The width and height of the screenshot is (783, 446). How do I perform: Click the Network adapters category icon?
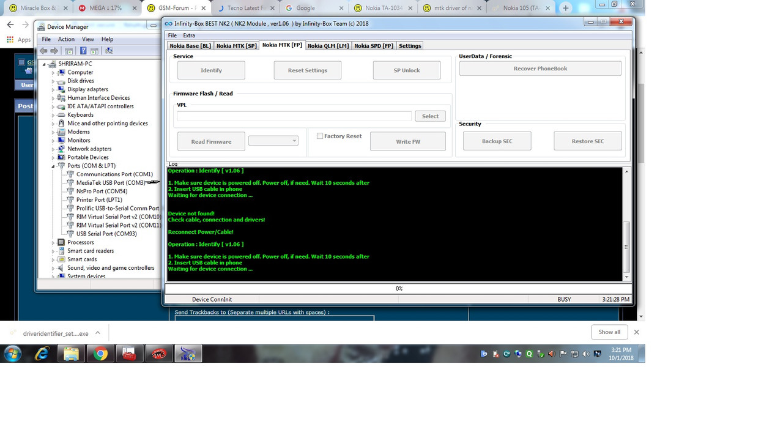(61, 149)
